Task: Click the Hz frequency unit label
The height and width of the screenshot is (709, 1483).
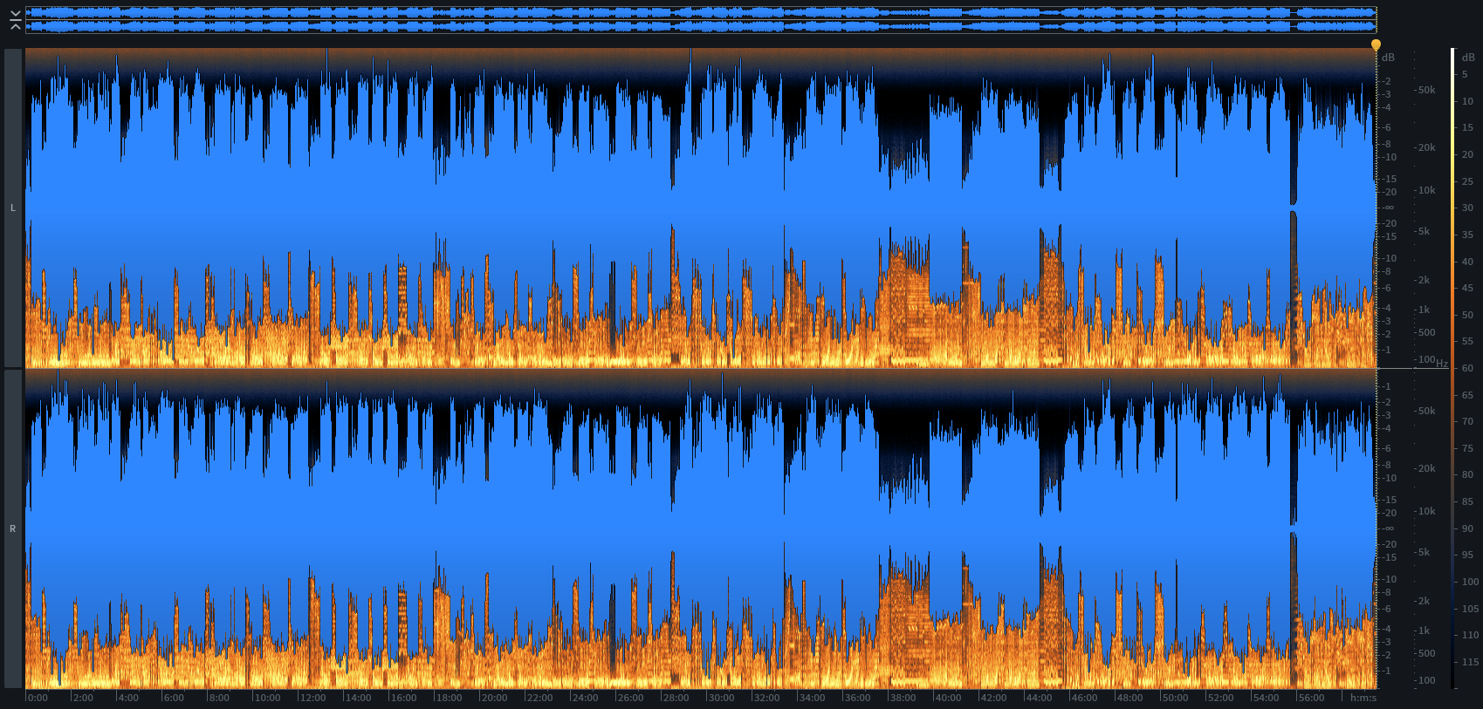Action: pyautogui.click(x=1442, y=364)
